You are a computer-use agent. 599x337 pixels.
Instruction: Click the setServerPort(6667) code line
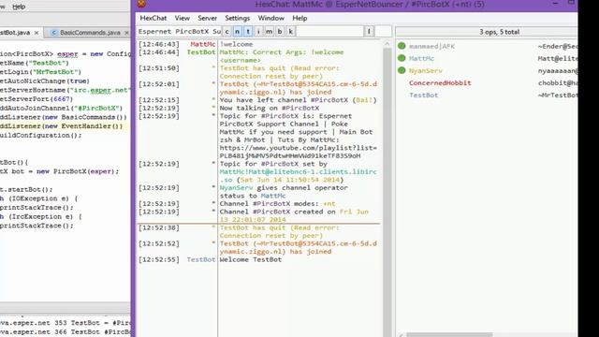37,99
